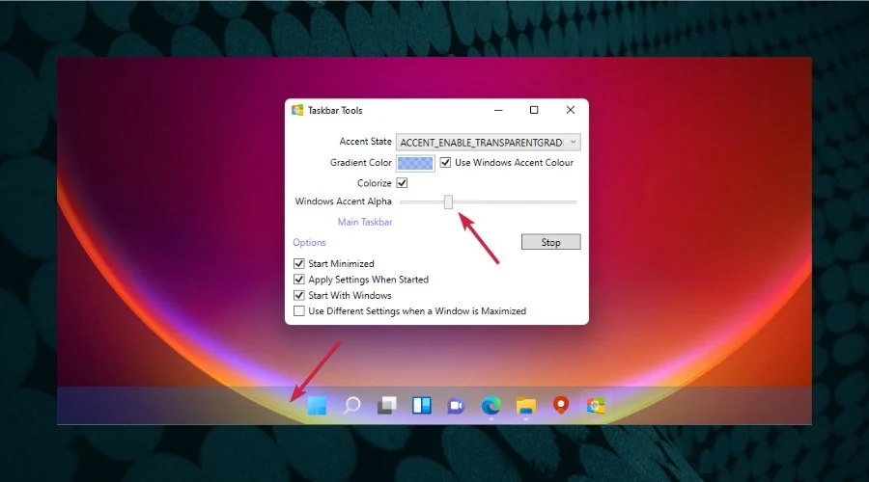
Task: Click the Stop button
Action: (551, 242)
